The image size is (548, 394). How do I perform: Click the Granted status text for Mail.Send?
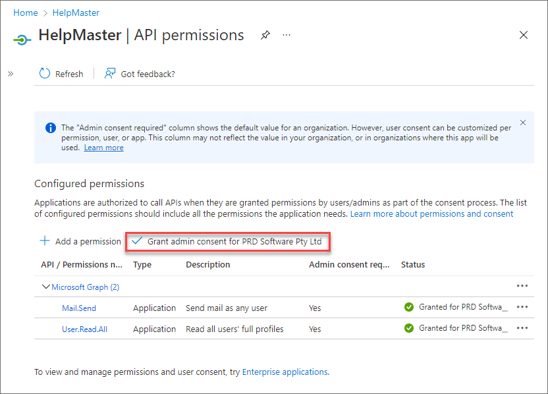point(463,307)
